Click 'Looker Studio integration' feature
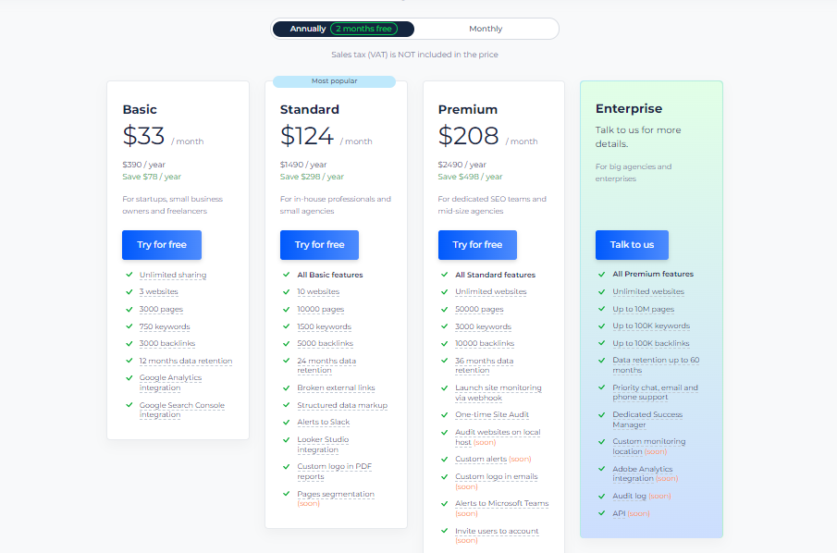Screen dimensions: 837x553 coord(323,445)
